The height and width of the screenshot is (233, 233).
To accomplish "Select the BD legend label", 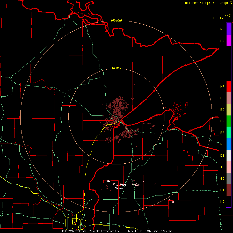I will coord(222,110).
